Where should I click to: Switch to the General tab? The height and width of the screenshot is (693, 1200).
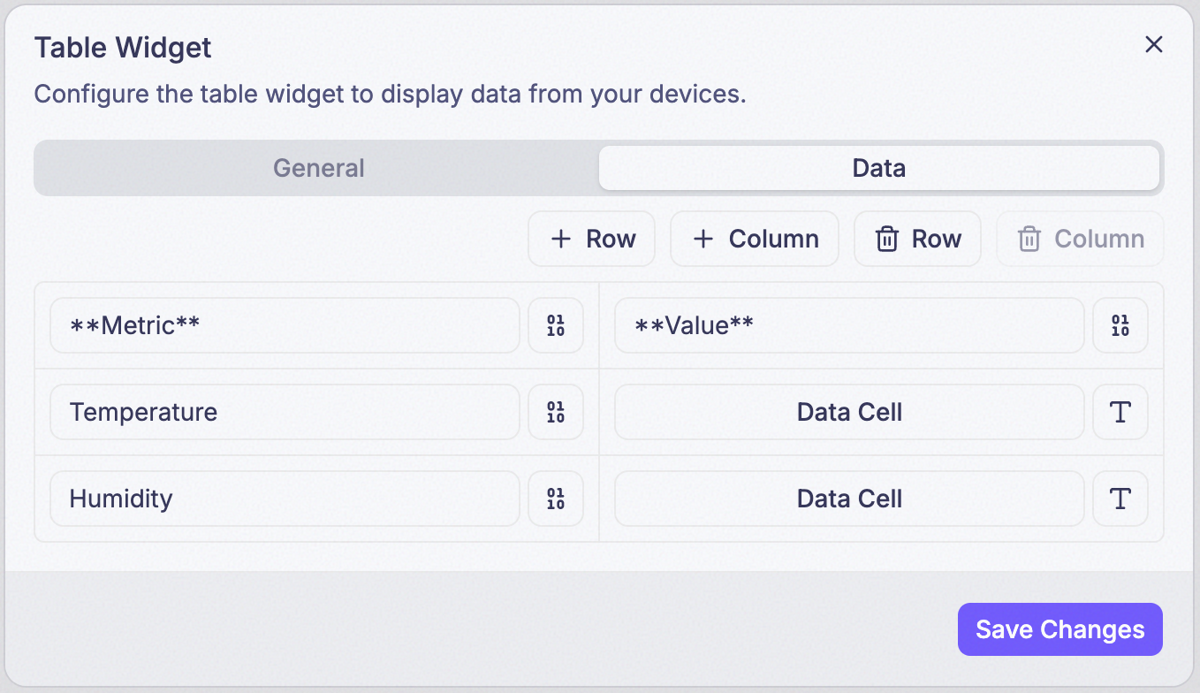pyautogui.click(x=318, y=168)
